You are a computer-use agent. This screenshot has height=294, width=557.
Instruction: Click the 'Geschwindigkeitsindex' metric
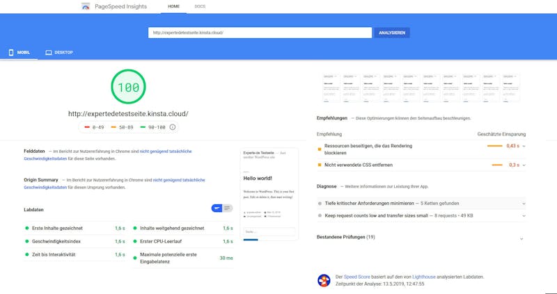point(74,241)
